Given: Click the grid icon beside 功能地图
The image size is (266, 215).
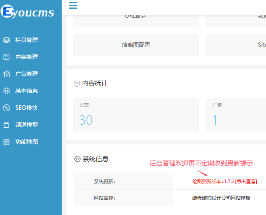Looking at the screenshot, I should [6, 142].
